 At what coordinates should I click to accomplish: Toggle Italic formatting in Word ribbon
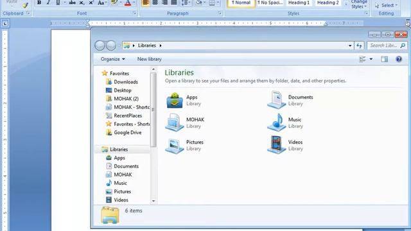click(48, 3)
